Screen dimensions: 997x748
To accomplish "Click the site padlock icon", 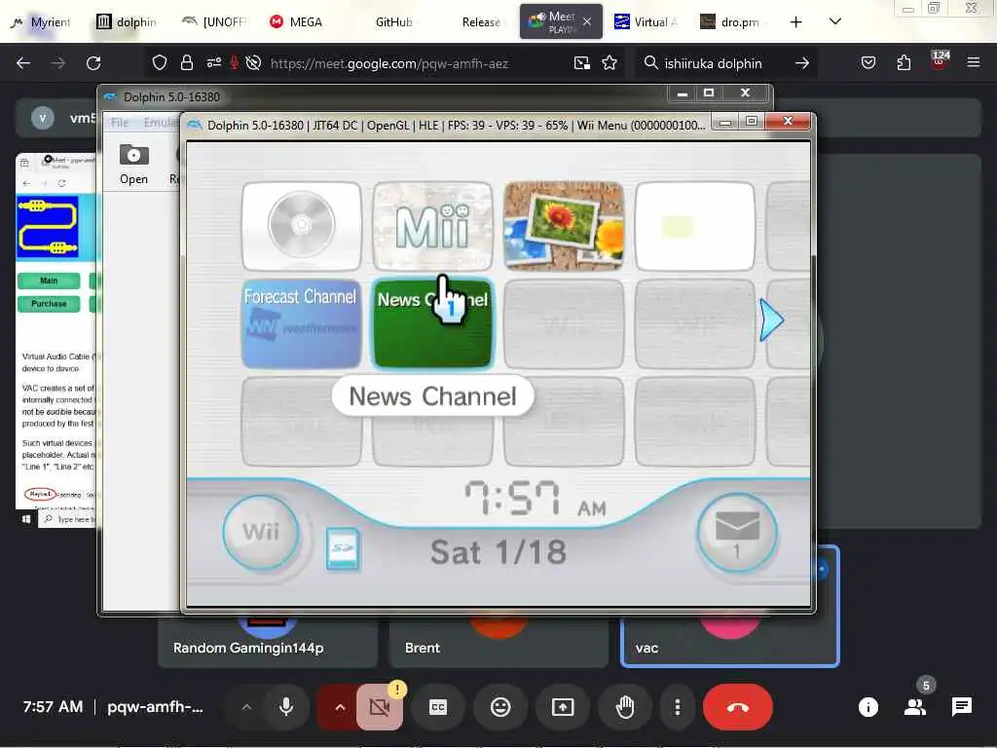I will [186, 63].
